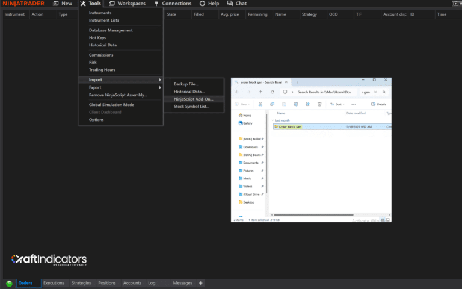Image resolution: width=462 pixels, height=289 pixels.
Task: Click the share icon in Explorer toolbar
Action: click(307, 104)
